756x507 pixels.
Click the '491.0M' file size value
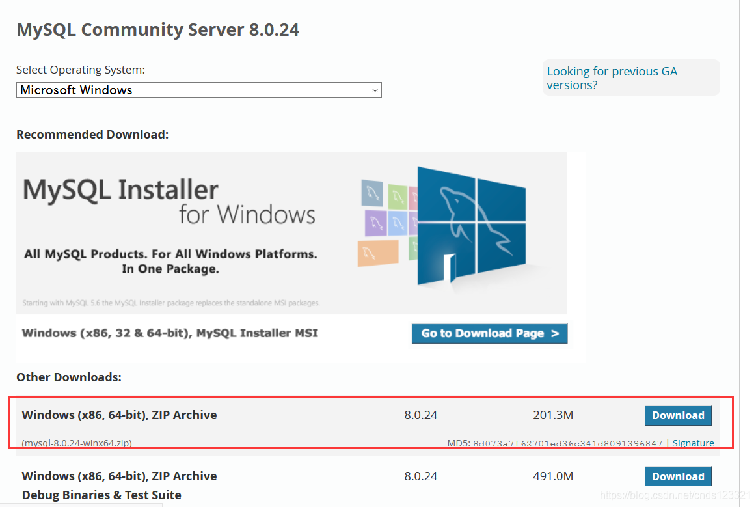coord(553,476)
